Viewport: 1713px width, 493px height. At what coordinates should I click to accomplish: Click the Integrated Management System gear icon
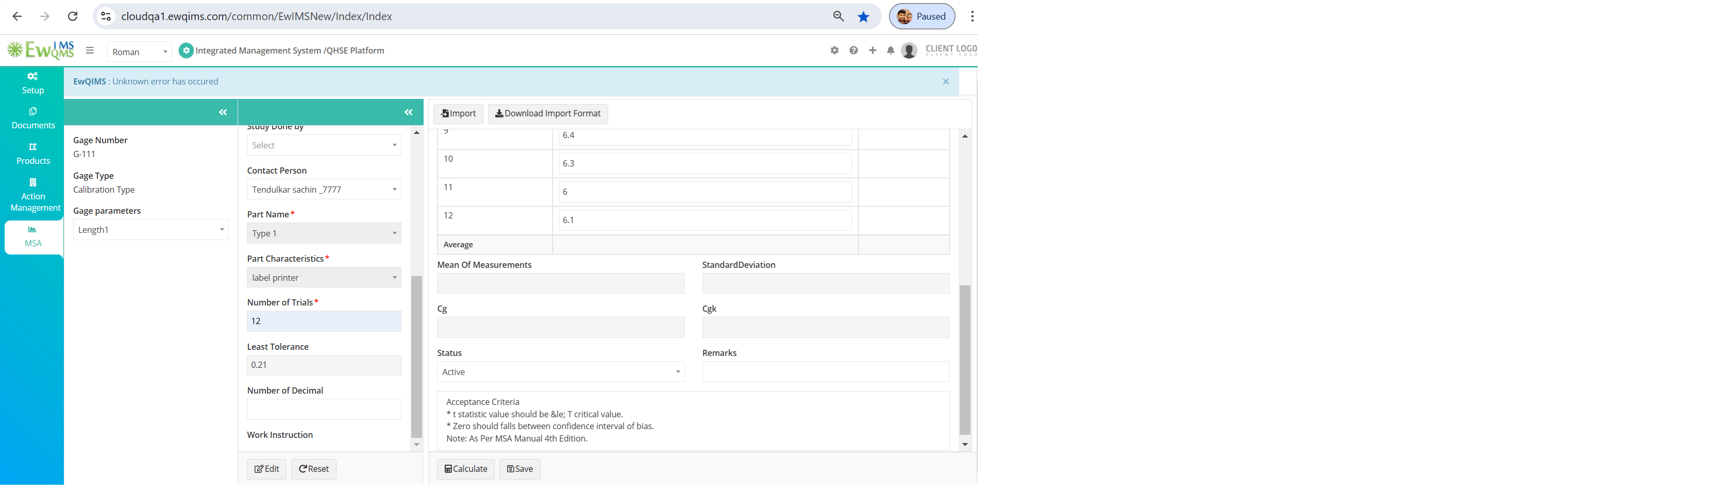click(x=186, y=50)
